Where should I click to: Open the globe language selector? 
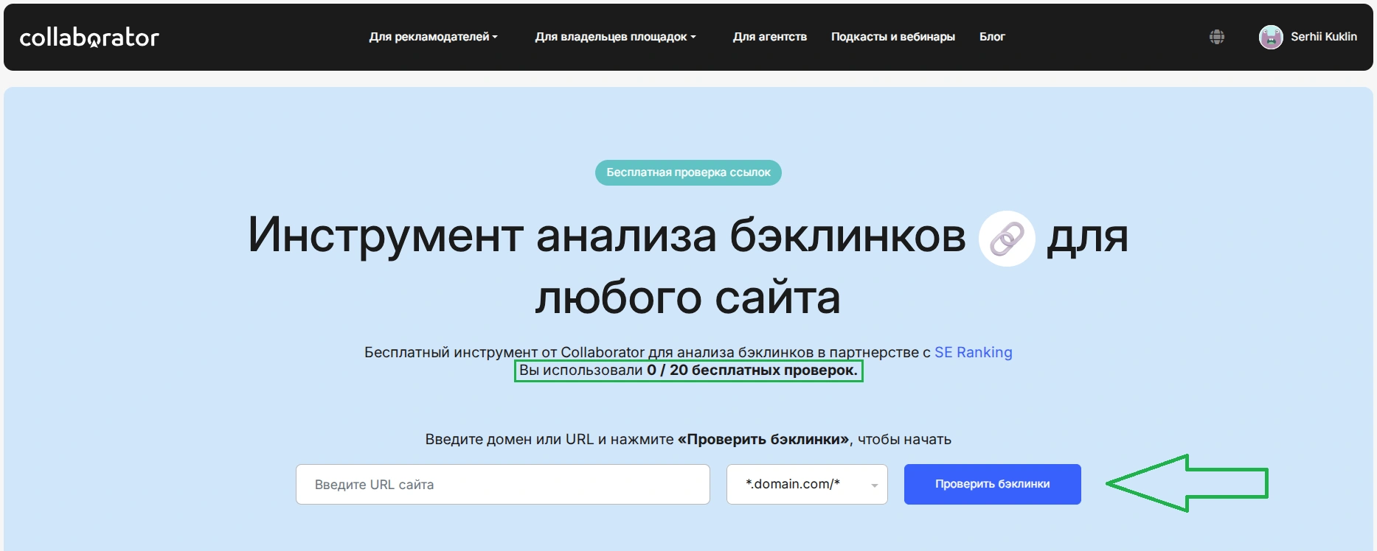pos(1217,37)
